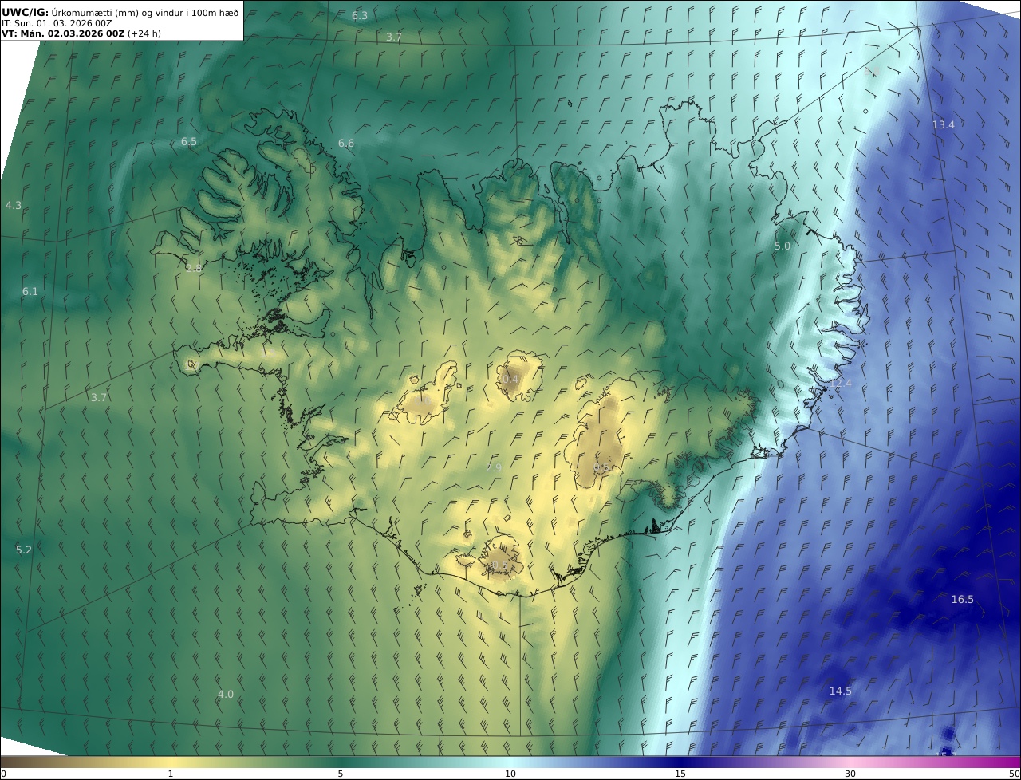The width and height of the screenshot is (1021, 780).
Task: Click the 30 tick label on color scale
Action: pos(850,774)
